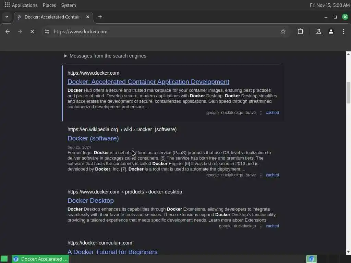Screen dimensions: 351x263
Task: Stop loading the page
Action: tap(32, 32)
